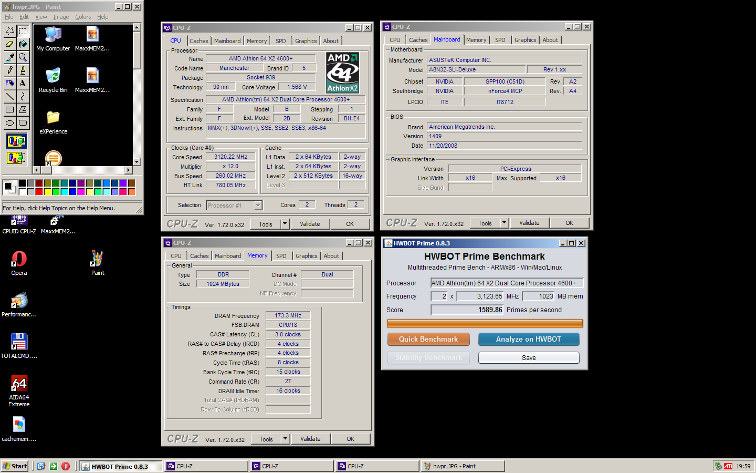The image size is (756, 473).
Task: Select the Rectangle shape tool
Action: click(x=10, y=110)
